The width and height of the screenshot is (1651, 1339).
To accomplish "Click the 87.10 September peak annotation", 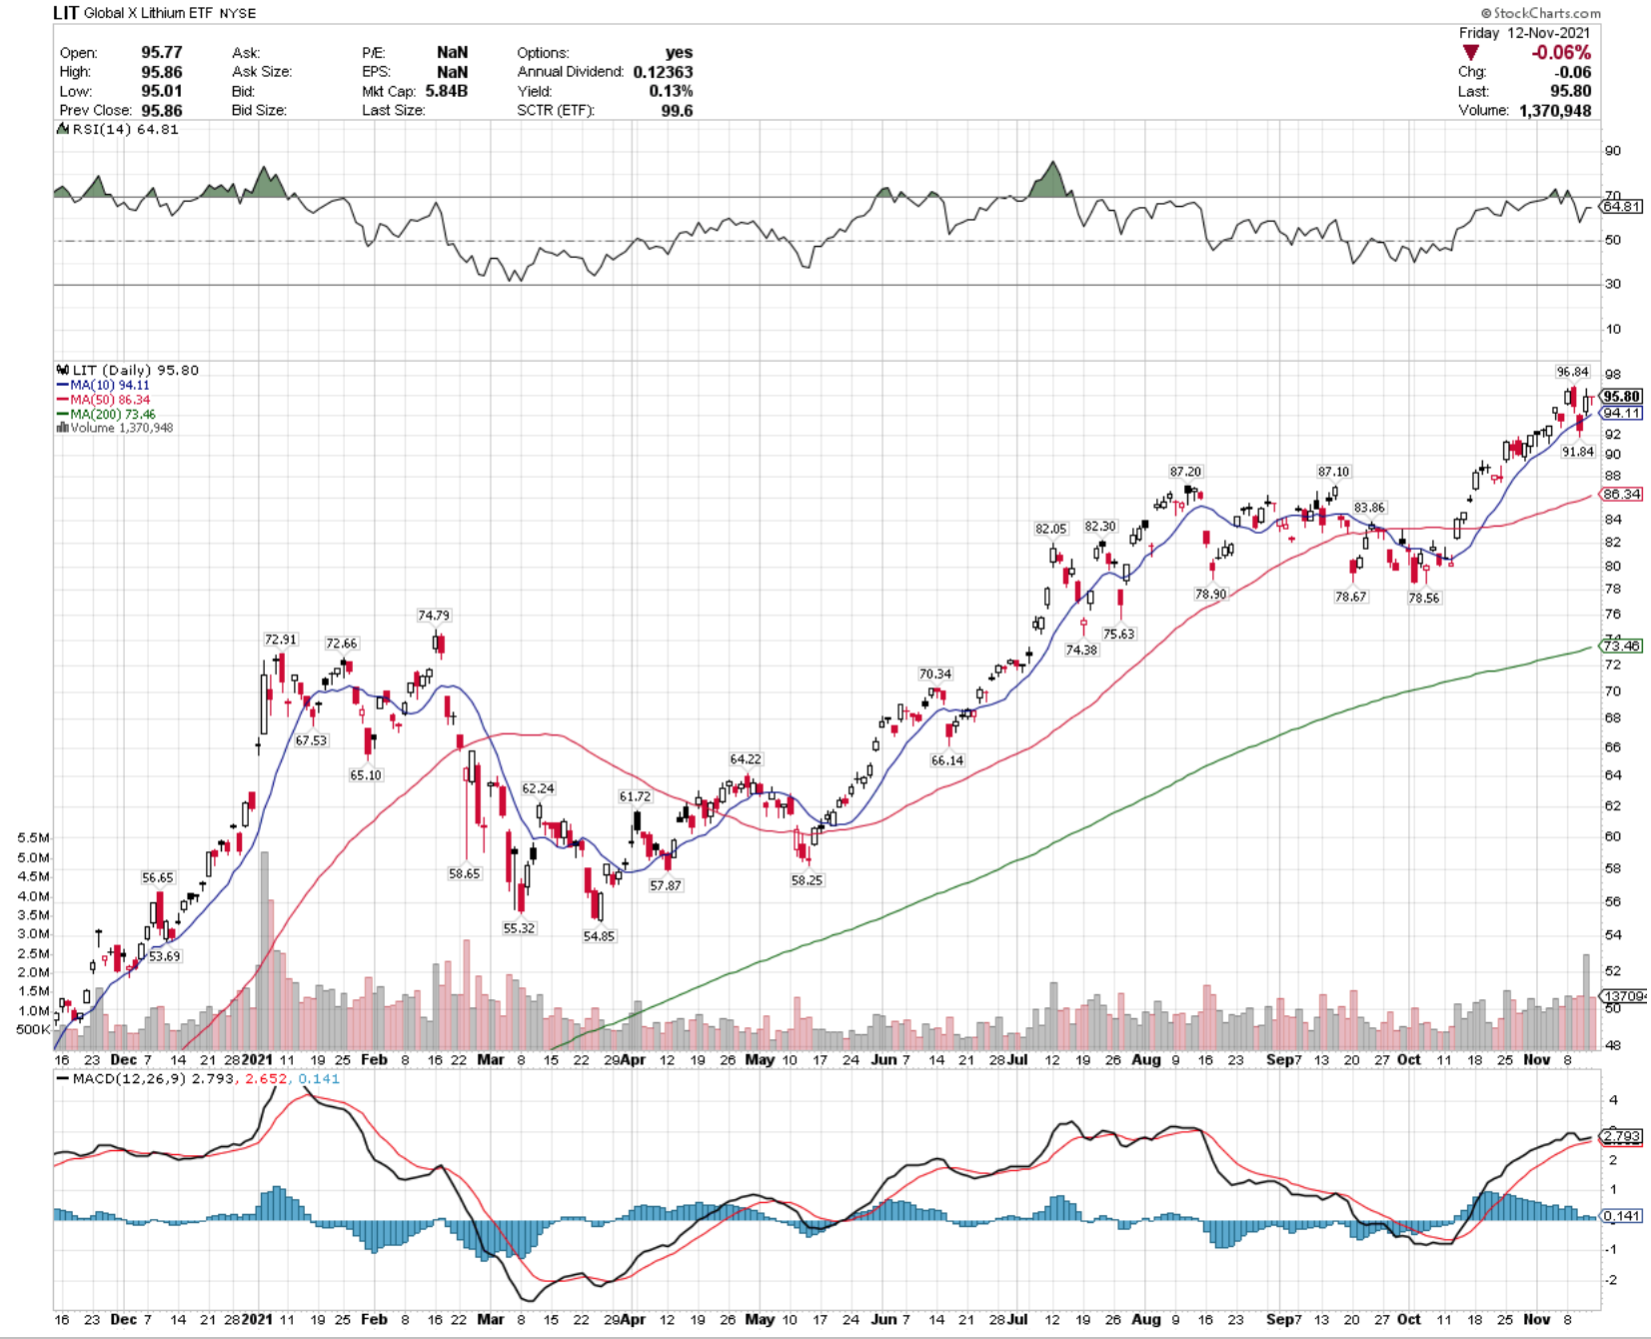I will click(1333, 472).
